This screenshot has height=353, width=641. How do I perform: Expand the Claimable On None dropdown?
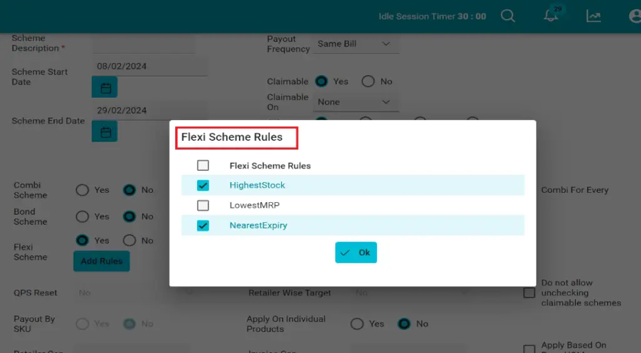click(x=356, y=102)
